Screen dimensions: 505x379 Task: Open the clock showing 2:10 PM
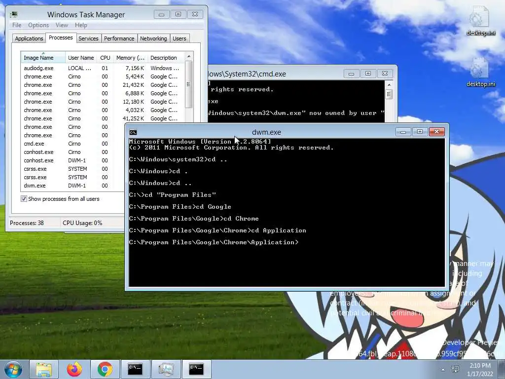(x=480, y=370)
